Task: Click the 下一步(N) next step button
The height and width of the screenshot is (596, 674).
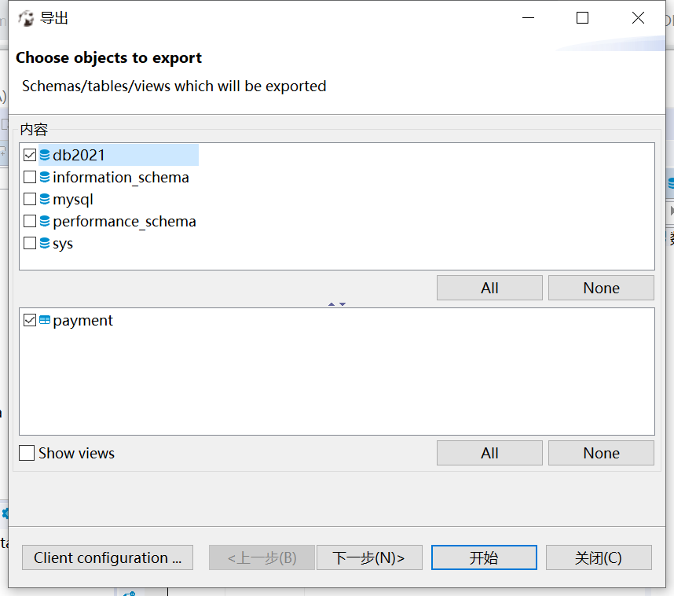Action: point(369,557)
